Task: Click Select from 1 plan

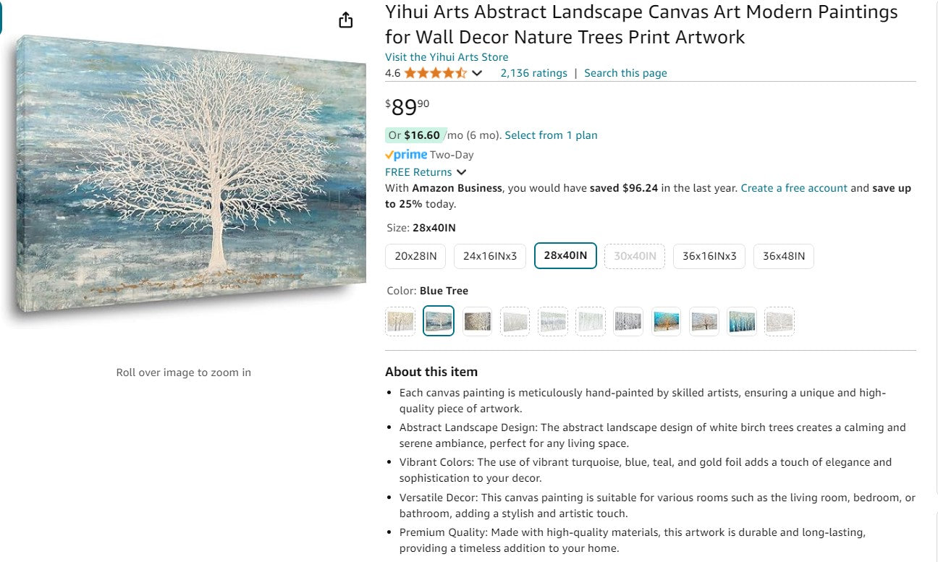Action: 551,135
